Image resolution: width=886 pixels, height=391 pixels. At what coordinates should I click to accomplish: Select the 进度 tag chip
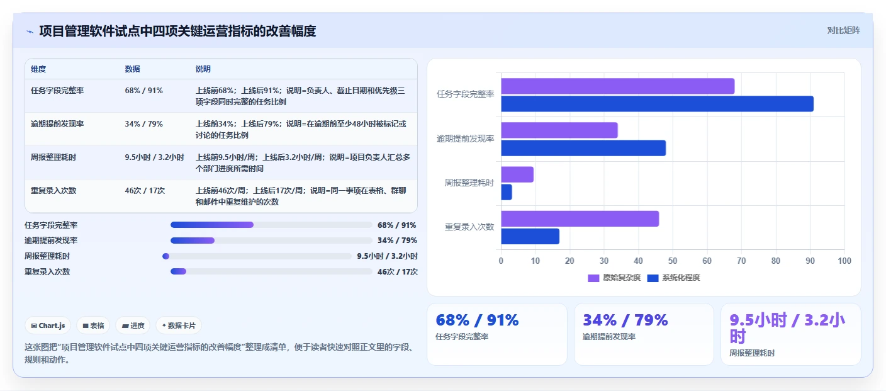133,326
